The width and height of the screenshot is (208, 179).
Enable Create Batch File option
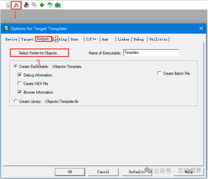(x=159, y=73)
